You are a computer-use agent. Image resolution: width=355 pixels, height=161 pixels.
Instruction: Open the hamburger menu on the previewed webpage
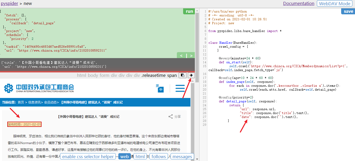(x=180, y=88)
